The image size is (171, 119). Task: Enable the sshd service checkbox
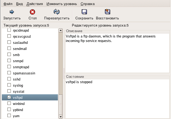(x=9, y=79)
